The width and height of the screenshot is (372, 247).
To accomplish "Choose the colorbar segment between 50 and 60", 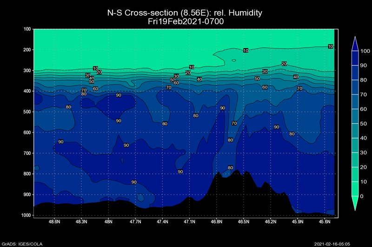I will point(355,116).
